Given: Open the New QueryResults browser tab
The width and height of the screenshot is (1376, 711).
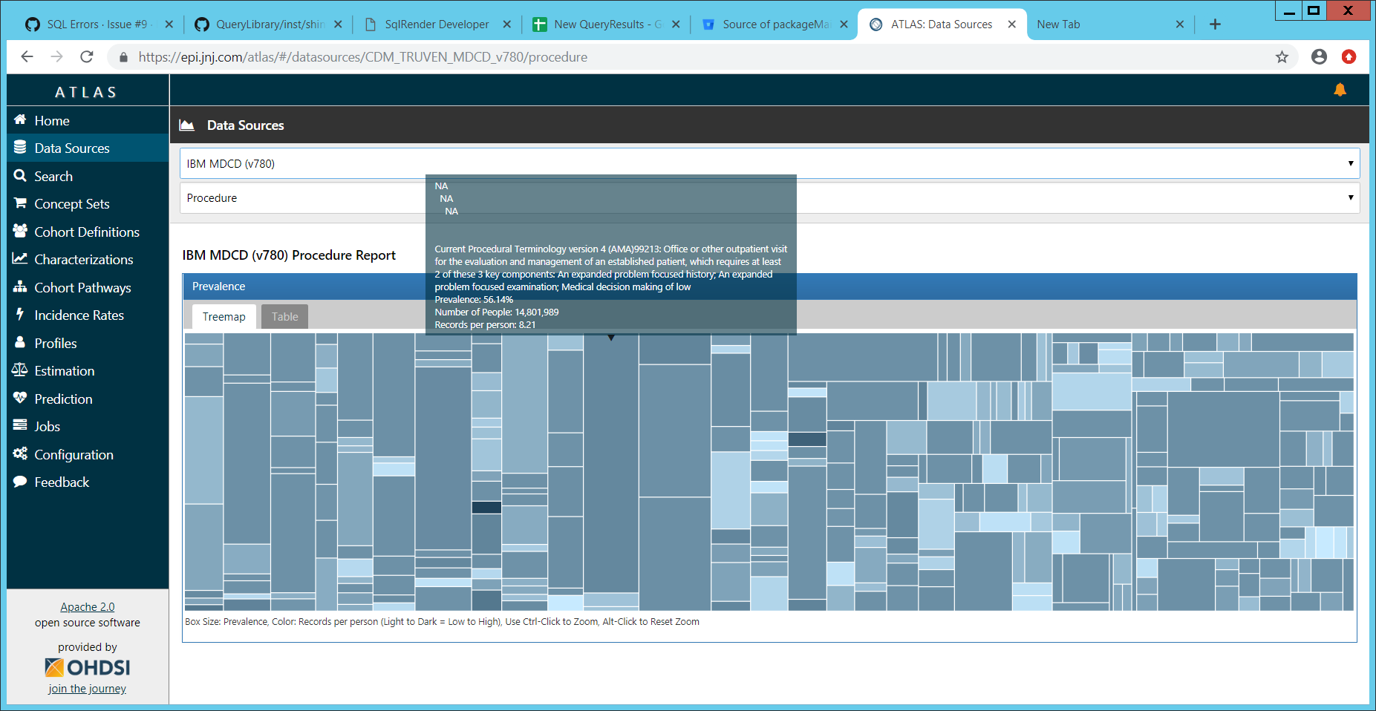Looking at the screenshot, I should pos(606,24).
